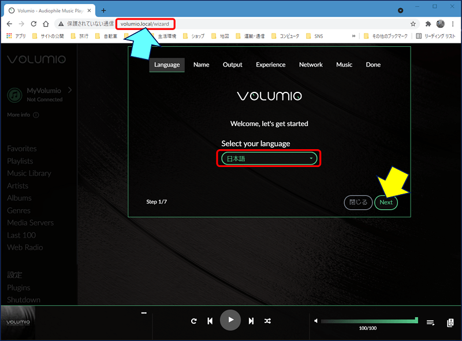Open the Chrome three-dot menu
This screenshot has width=462, height=341.
tap(453, 24)
